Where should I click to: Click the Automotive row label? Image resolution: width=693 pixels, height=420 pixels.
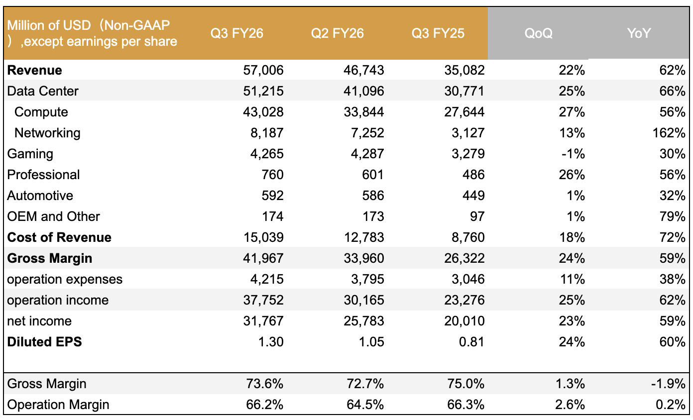[x=40, y=196]
